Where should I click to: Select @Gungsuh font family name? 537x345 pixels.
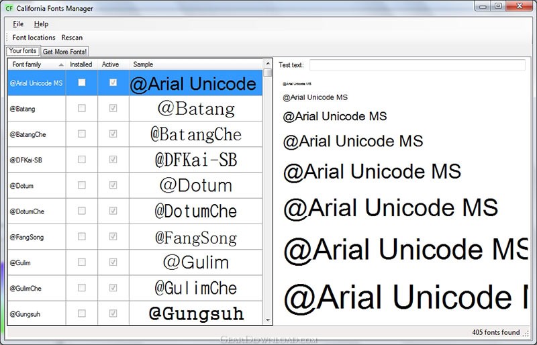(x=25, y=314)
